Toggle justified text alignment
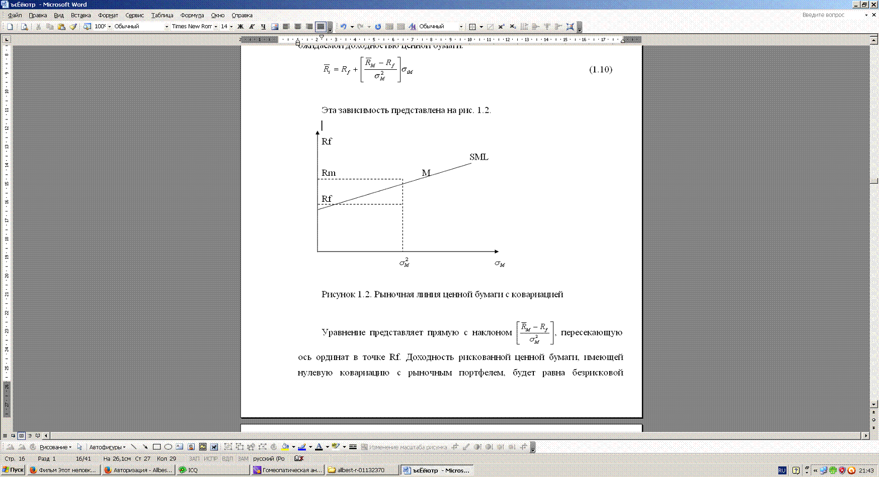 coord(321,27)
